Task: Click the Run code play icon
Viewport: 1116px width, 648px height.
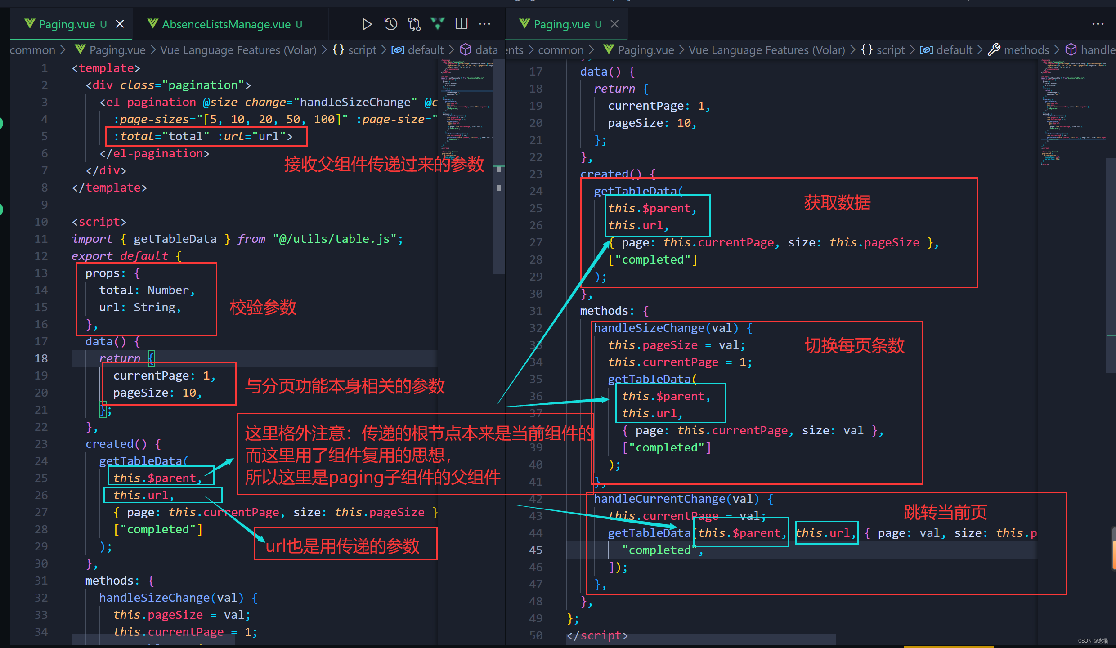Action: pos(367,24)
